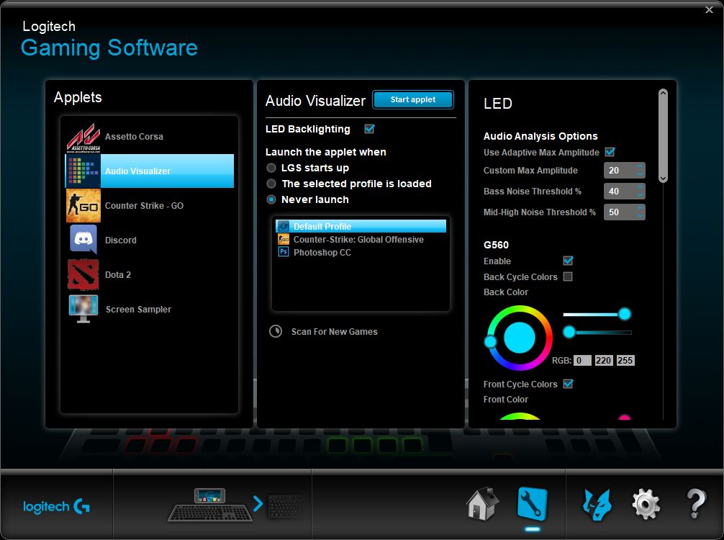This screenshot has width=724, height=540.
Task: Enable the Back Cycle Colors checkbox
Action: (x=568, y=276)
